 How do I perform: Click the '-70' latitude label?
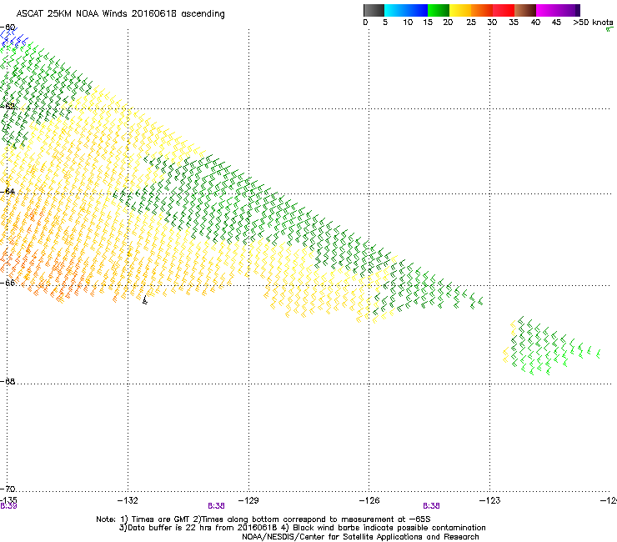[8, 489]
